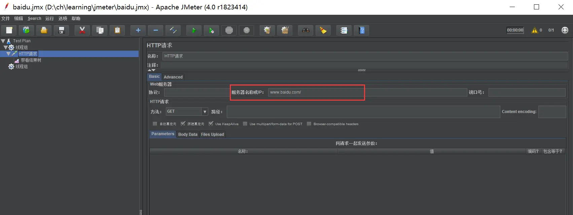The width and height of the screenshot is (573, 215).
Task: Click the server name field with www.baidu.com/
Action: (367, 92)
